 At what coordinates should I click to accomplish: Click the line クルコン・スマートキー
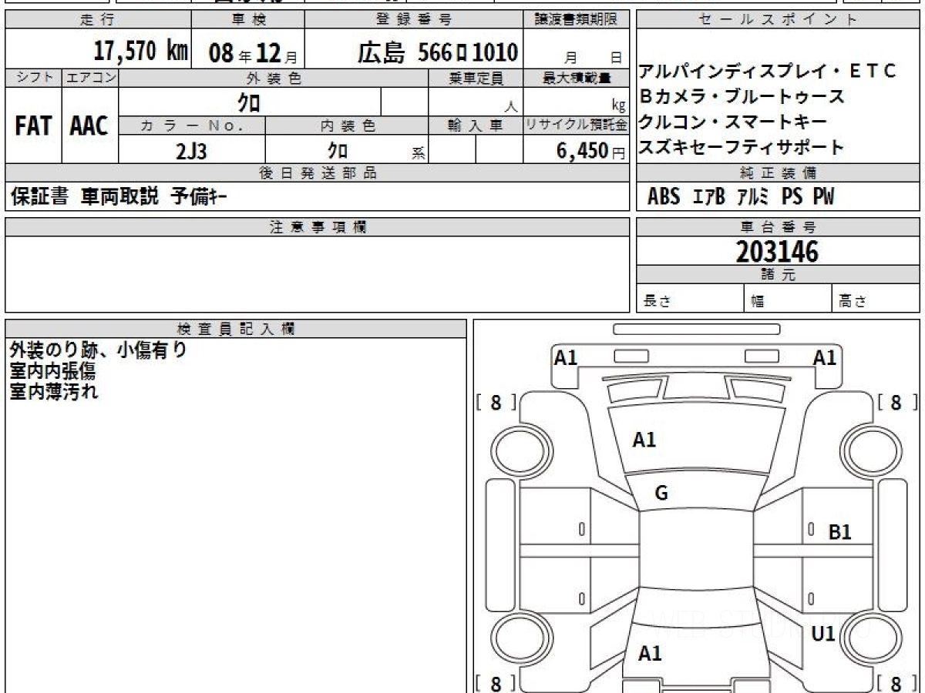[733, 122]
